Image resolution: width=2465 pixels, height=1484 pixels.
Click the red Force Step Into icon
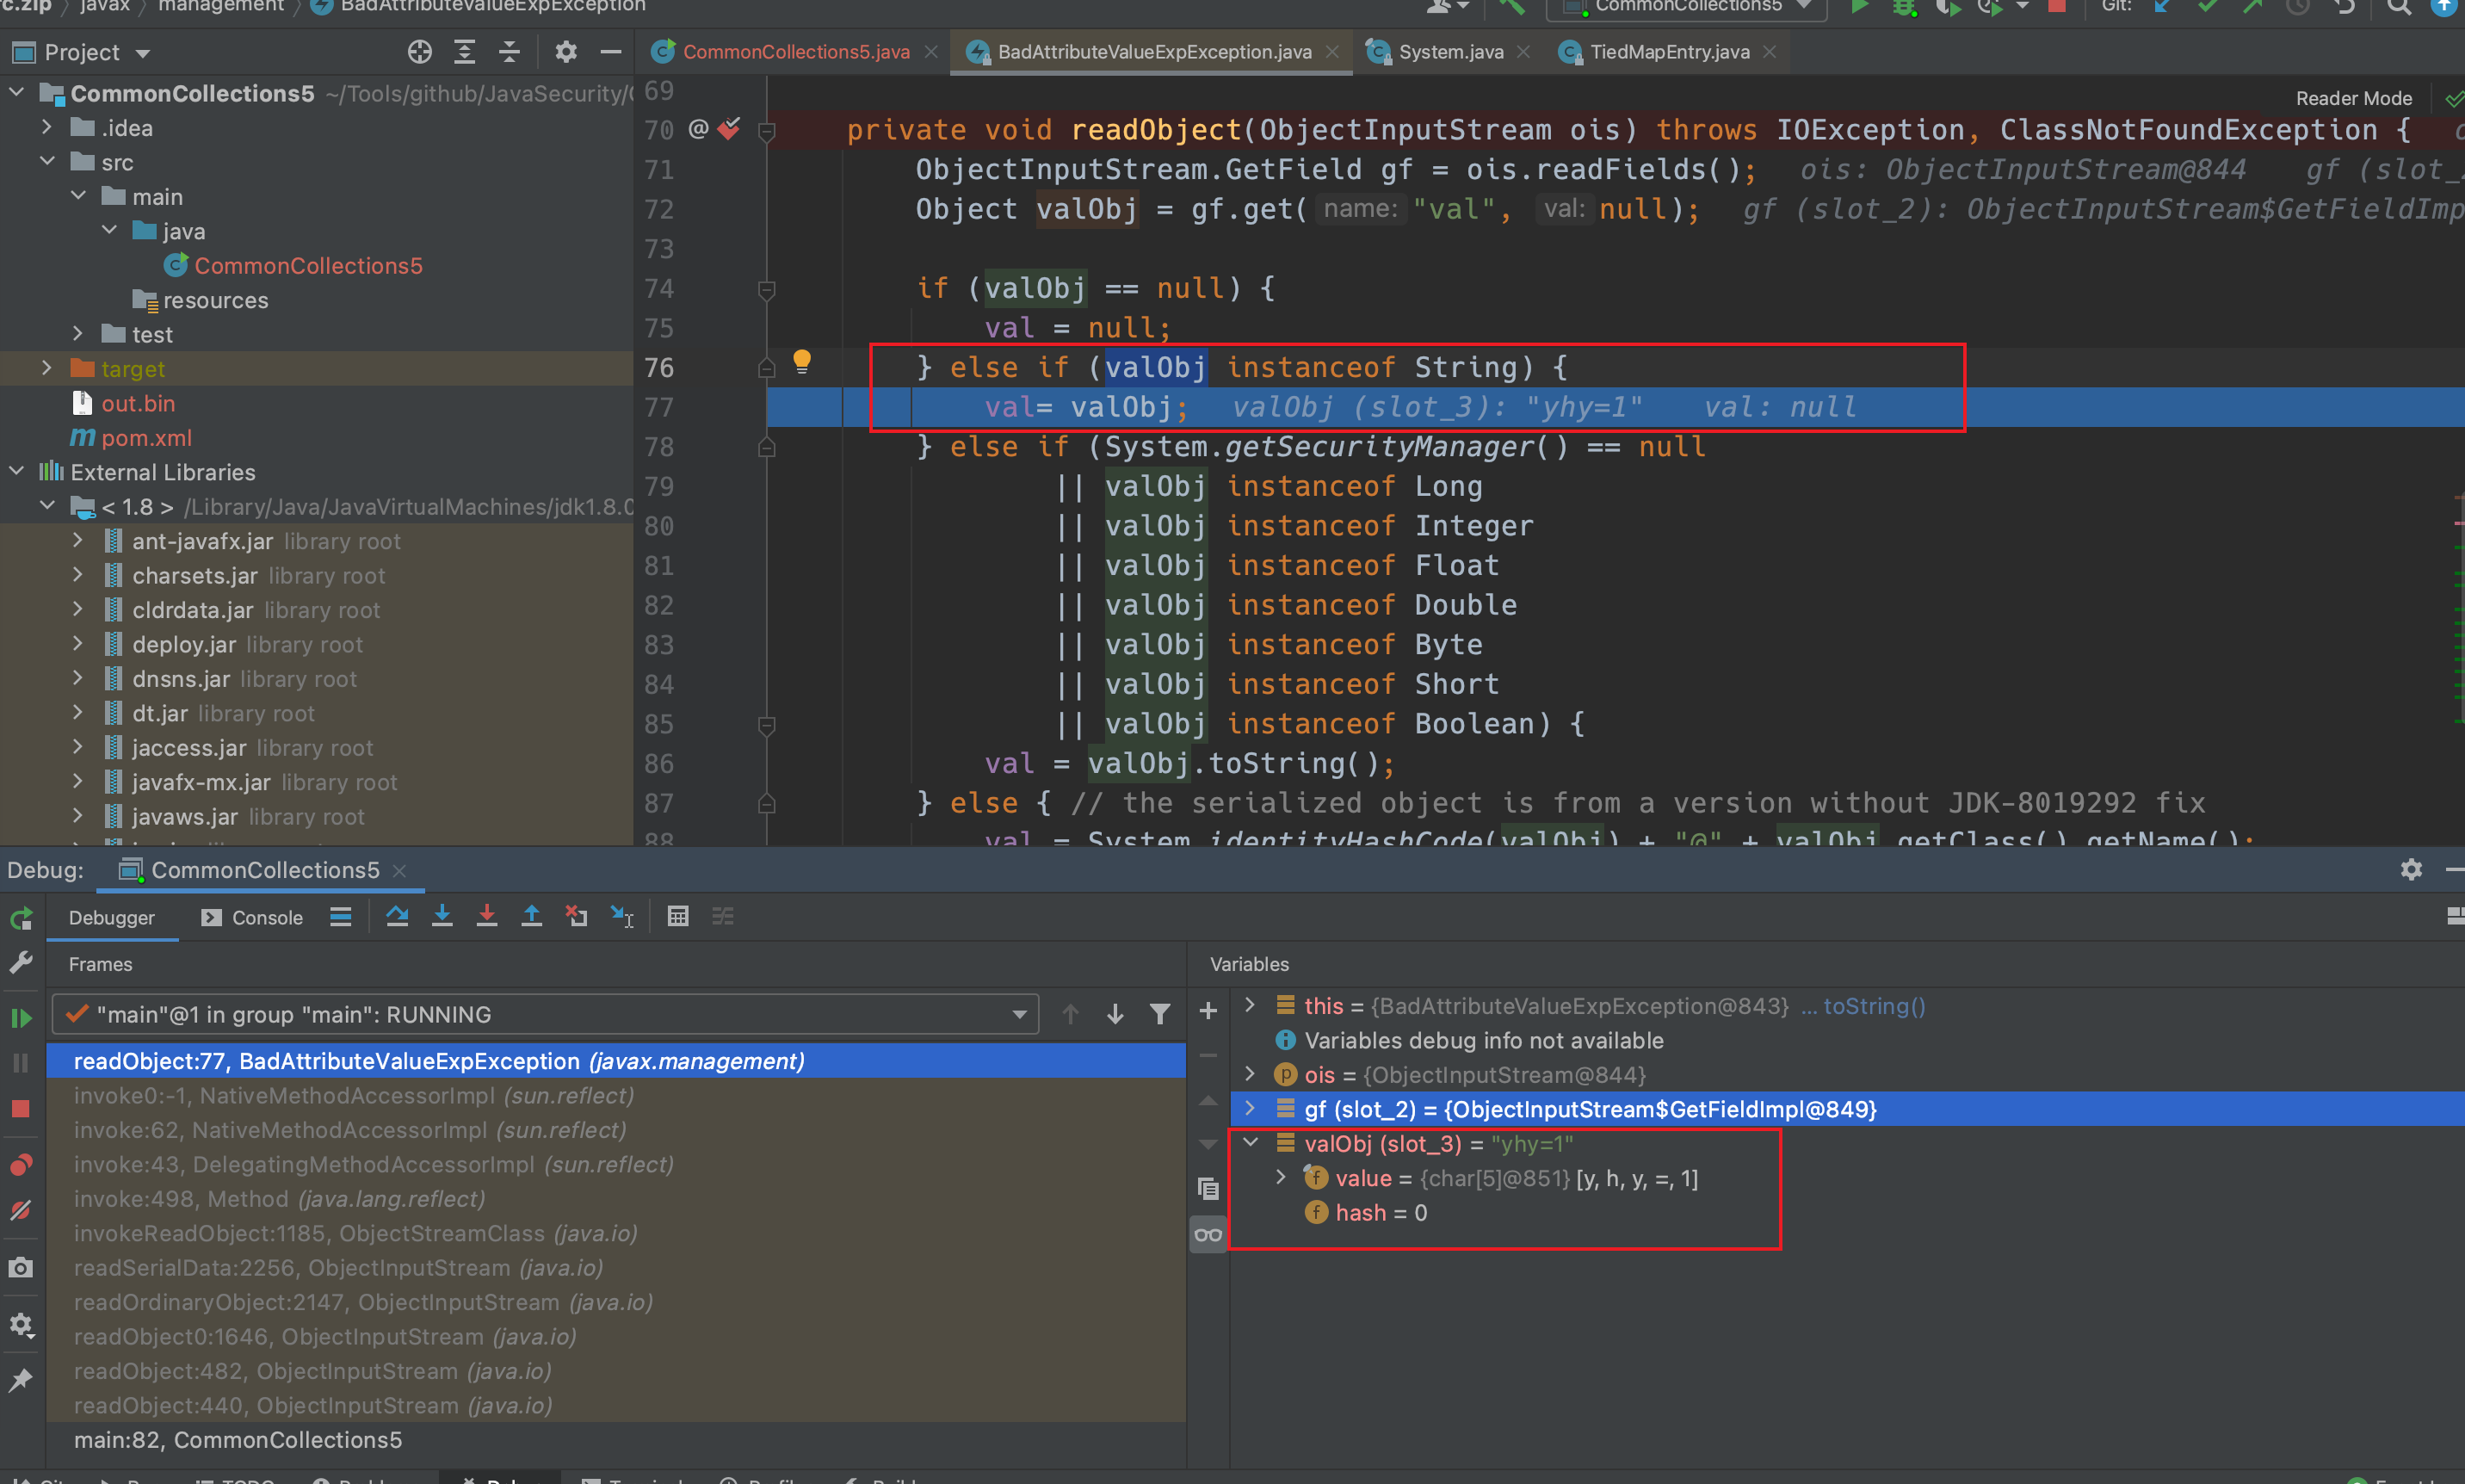pyautogui.click(x=487, y=916)
